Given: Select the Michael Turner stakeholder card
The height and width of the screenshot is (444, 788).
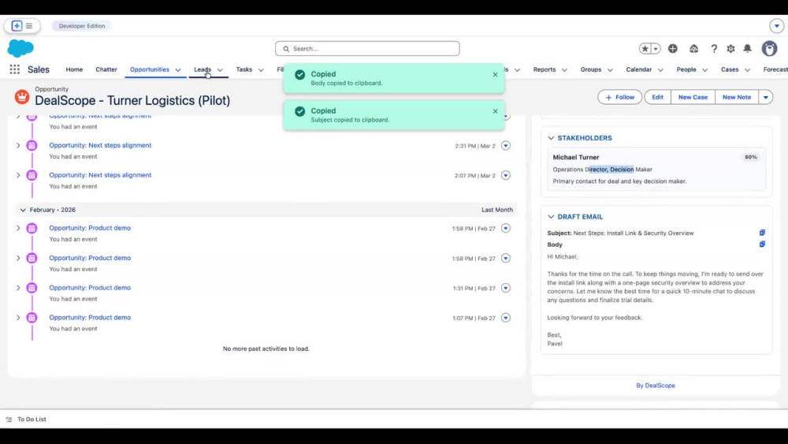Looking at the screenshot, I should (656, 169).
